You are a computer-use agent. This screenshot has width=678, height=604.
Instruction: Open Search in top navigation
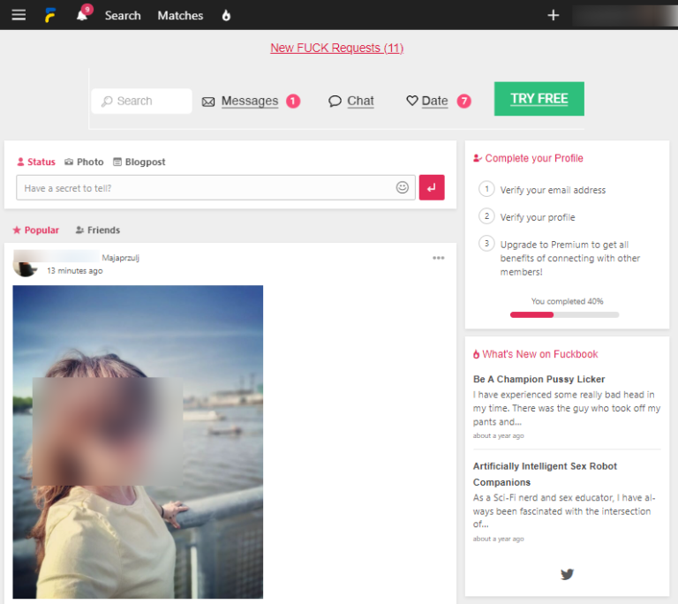[x=123, y=15]
